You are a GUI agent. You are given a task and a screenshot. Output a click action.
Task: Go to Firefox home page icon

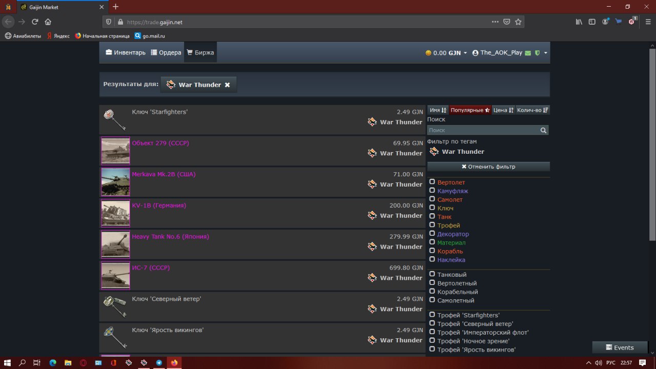click(48, 22)
